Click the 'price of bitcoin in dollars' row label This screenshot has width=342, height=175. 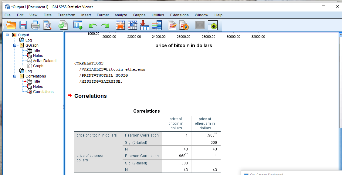(x=97, y=135)
